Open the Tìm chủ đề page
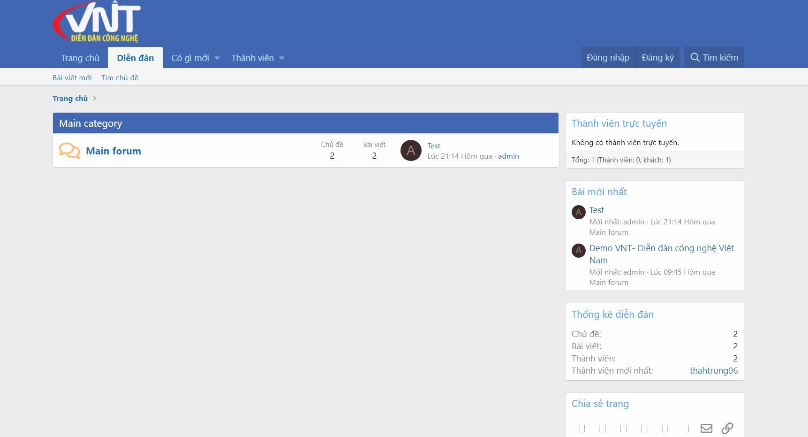The height and width of the screenshot is (437, 808). coord(120,77)
